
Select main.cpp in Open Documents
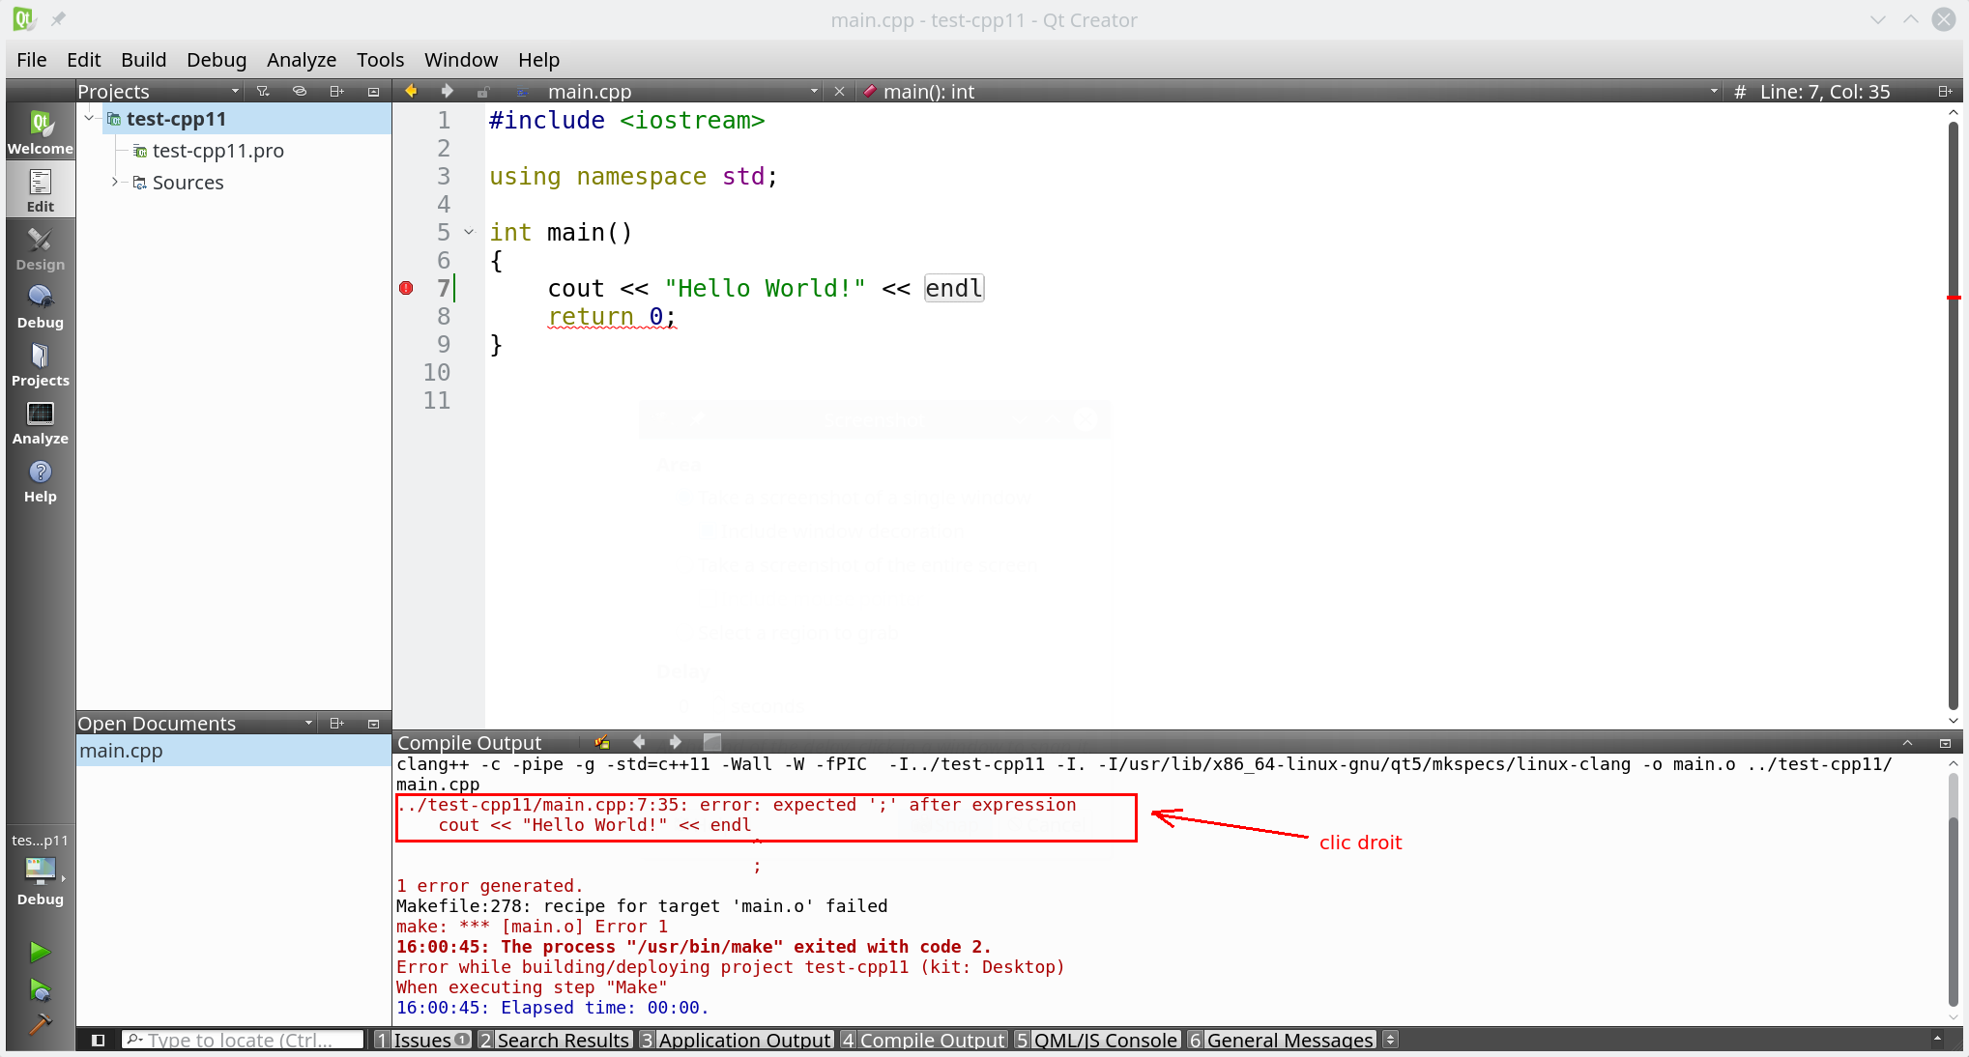(234, 751)
